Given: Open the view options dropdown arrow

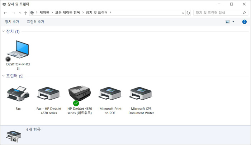Looking at the screenshot, I should (x=233, y=22).
